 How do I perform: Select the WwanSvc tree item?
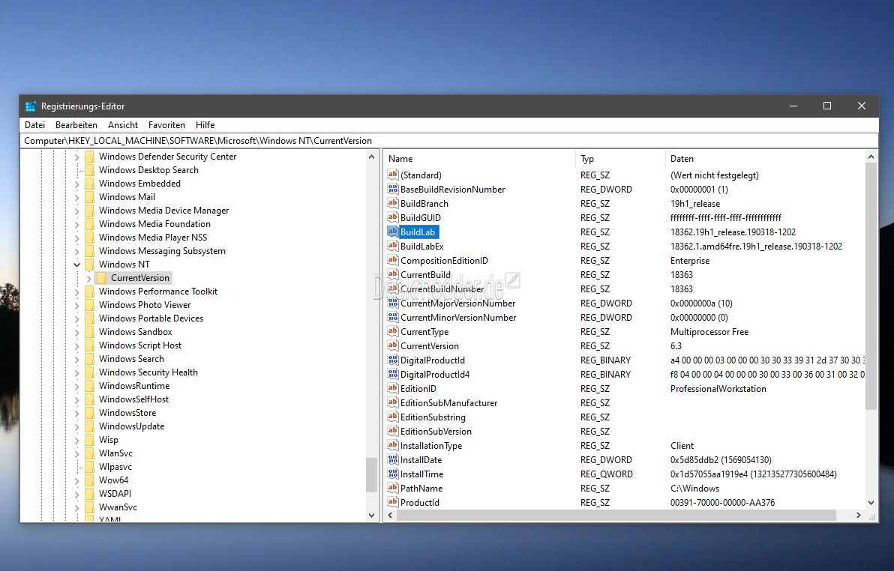click(118, 507)
